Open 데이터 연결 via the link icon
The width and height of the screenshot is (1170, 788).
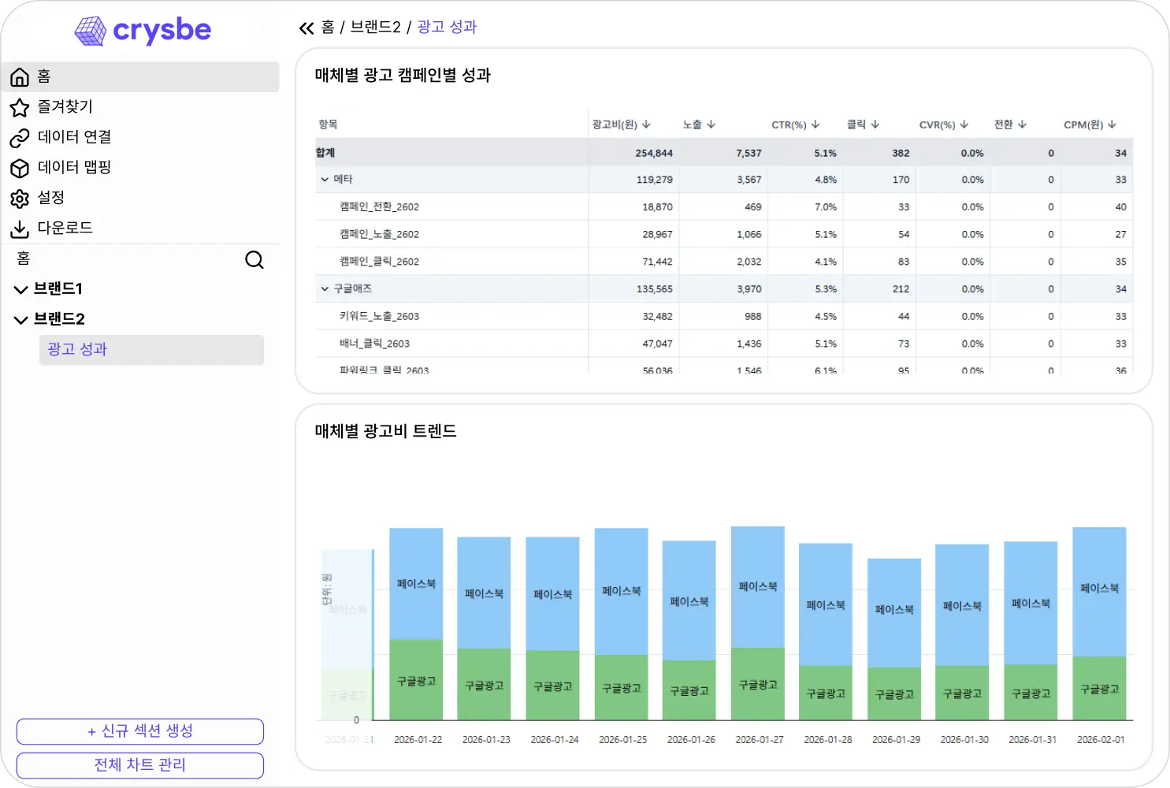20,137
